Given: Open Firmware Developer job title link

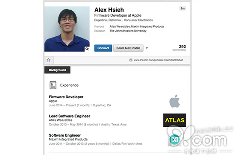Looking at the screenshot, I should click(66, 97).
